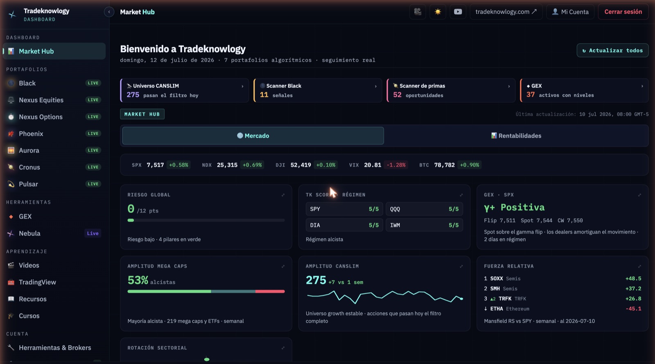Click the γ+ Positiva gamma status
Viewport: 655px width, 364px height.
pyautogui.click(x=514, y=208)
